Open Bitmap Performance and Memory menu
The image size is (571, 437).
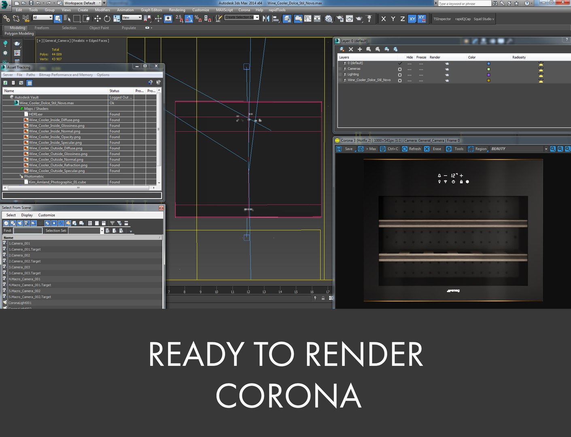click(66, 75)
